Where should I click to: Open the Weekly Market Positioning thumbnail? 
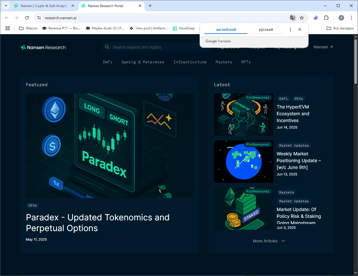pos(244,162)
